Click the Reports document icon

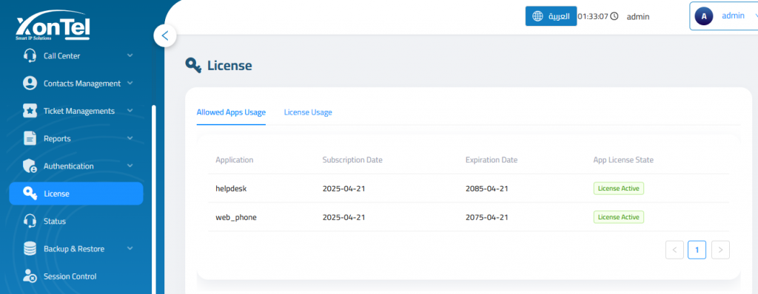click(x=30, y=138)
